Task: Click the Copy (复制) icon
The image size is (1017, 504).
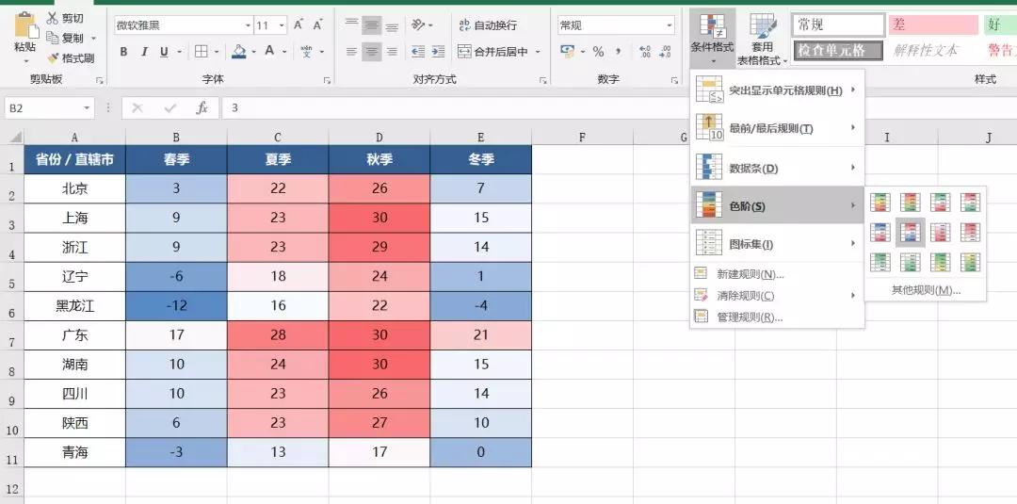Action: (x=53, y=38)
